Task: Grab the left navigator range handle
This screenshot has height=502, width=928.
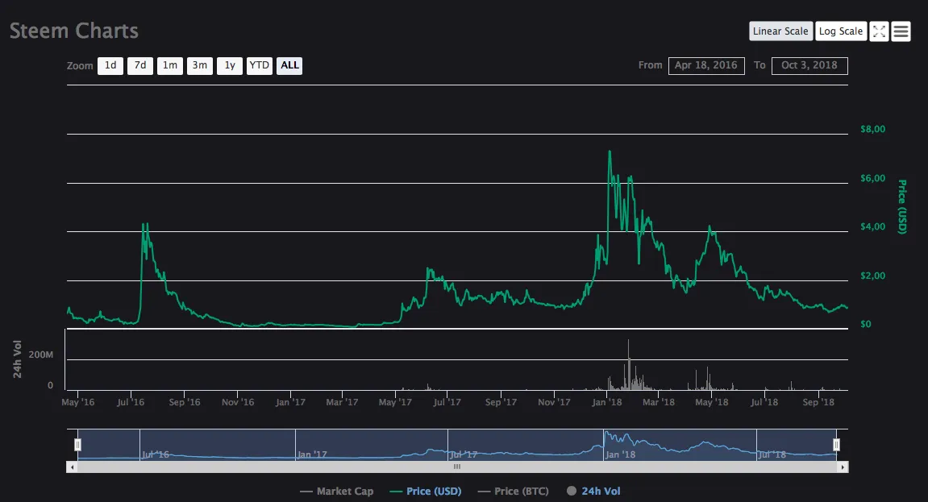Action: pyautogui.click(x=77, y=445)
